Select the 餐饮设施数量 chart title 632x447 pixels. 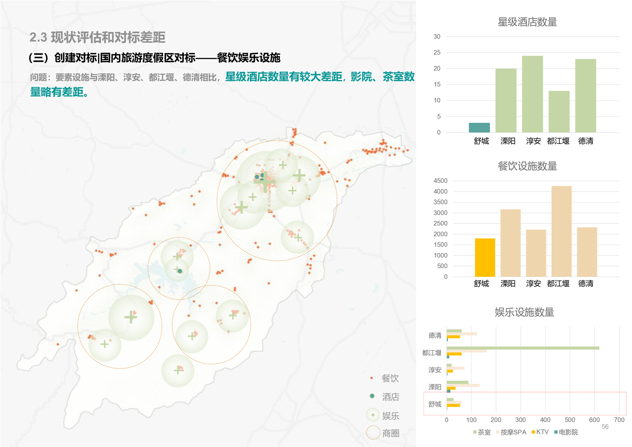pyautogui.click(x=527, y=166)
